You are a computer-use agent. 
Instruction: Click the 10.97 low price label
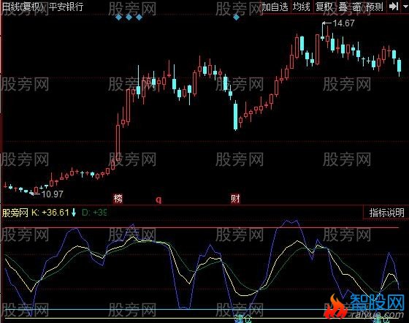pyautogui.click(x=52, y=194)
